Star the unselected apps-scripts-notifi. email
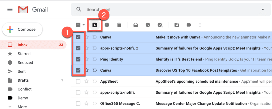The height and width of the screenshot is (109, 272). click(87, 93)
